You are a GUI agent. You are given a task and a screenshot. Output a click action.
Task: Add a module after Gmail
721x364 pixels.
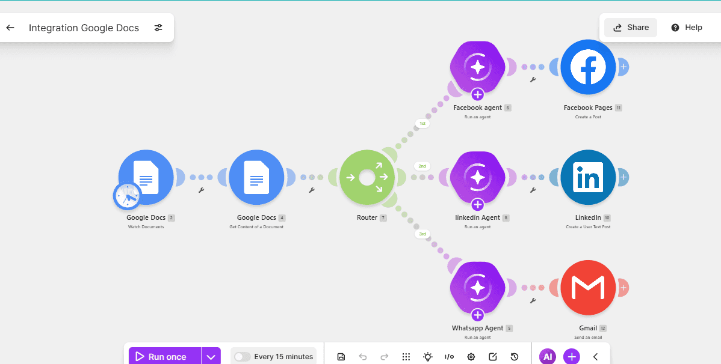click(x=624, y=288)
